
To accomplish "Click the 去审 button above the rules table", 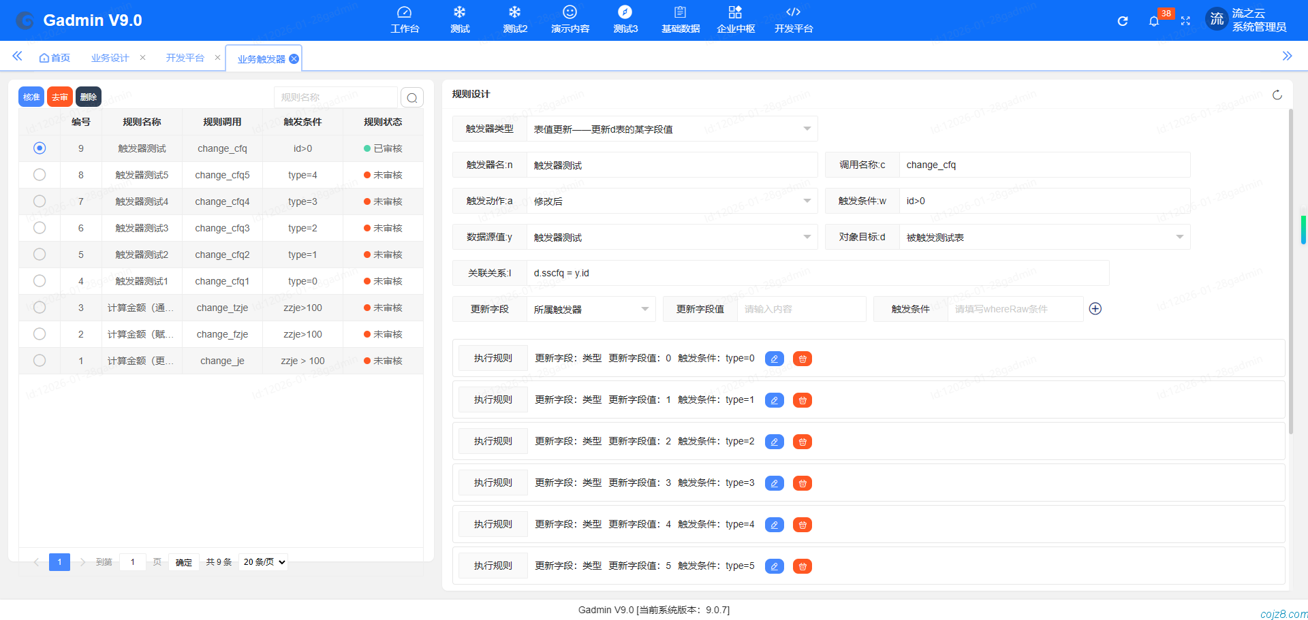I will [x=59, y=97].
